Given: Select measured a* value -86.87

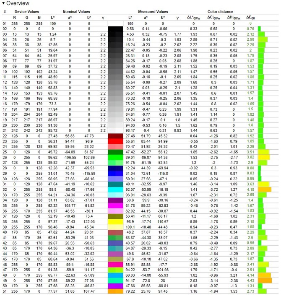Looking at the screenshot, I should coord(146,158).
